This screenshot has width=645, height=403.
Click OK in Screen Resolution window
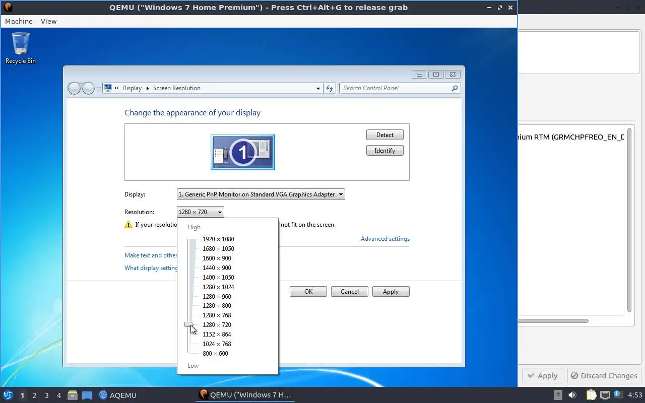[x=308, y=292]
